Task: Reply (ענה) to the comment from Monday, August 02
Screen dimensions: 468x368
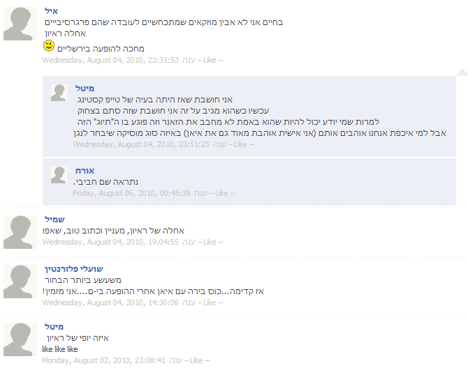Action: pyautogui.click(x=175, y=360)
